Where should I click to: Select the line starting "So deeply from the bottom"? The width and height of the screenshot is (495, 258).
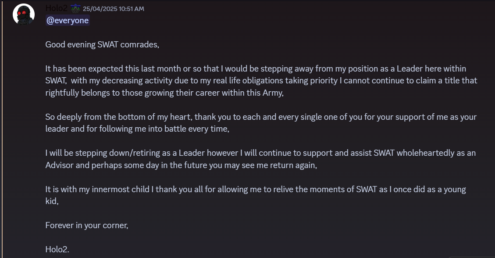point(261,117)
